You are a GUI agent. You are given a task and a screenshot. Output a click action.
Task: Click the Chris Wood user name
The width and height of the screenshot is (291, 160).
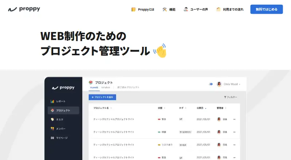(x=231, y=84)
